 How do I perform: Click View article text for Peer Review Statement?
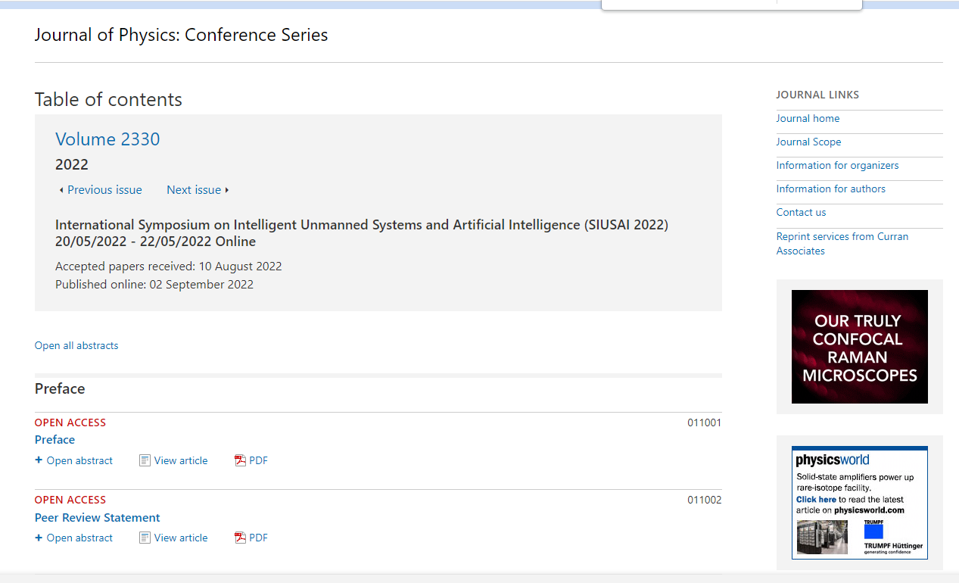coord(181,538)
